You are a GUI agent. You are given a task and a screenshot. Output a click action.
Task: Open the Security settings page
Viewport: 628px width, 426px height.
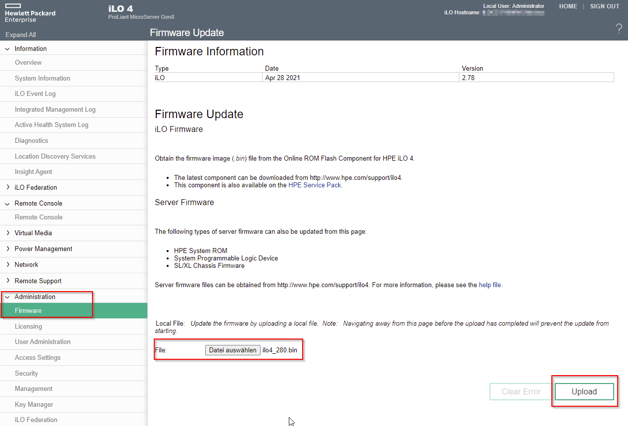pyautogui.click(x=26, y=373)
